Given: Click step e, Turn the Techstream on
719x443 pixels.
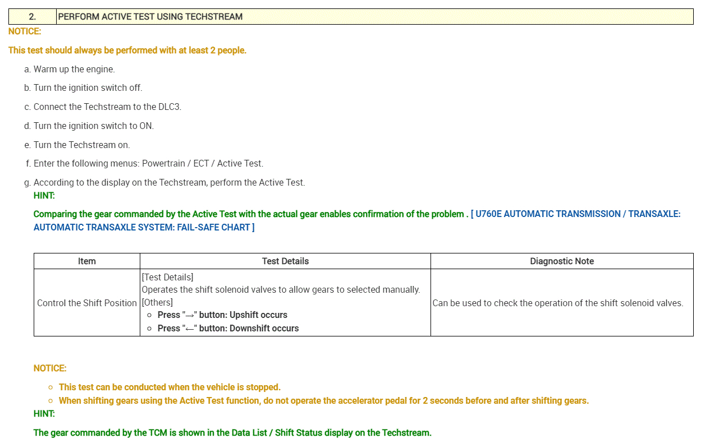Looking at the screenshot, I should click(x=81, y=145).
